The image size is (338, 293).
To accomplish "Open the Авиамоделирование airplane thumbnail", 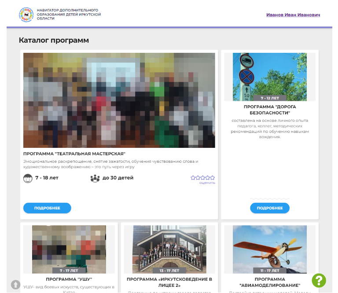I will point(270,249).
